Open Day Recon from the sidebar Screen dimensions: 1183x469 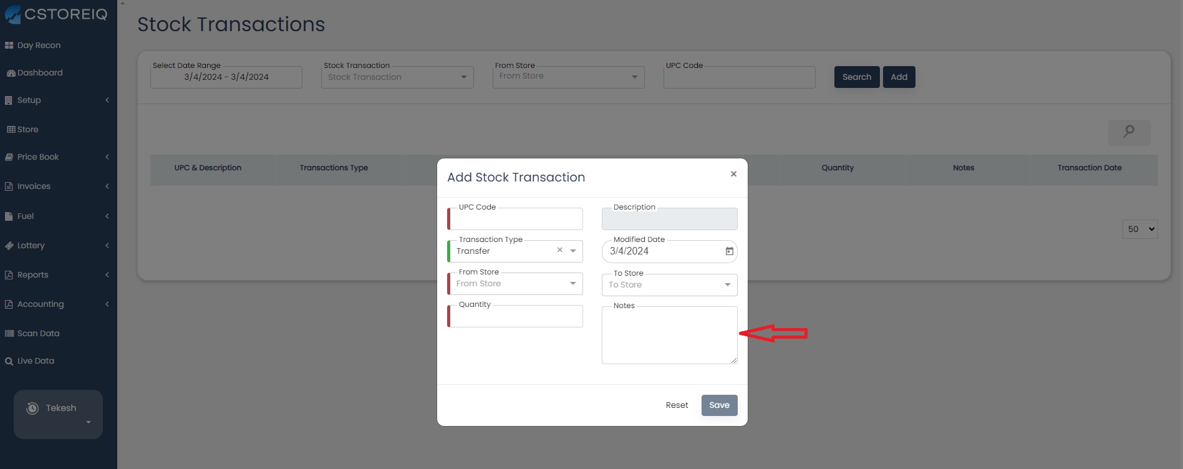coord(39,46)
